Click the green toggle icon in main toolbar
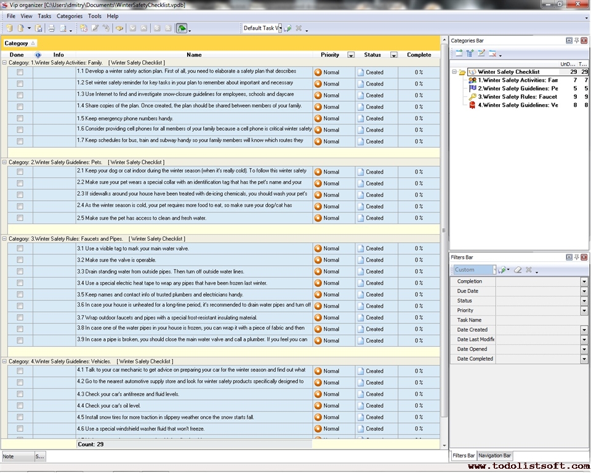591x473 pixels. click(182, 28)
